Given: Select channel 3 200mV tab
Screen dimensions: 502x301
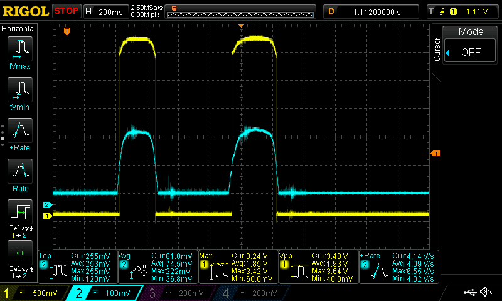Looking at the screenshot, I should 179,293.
